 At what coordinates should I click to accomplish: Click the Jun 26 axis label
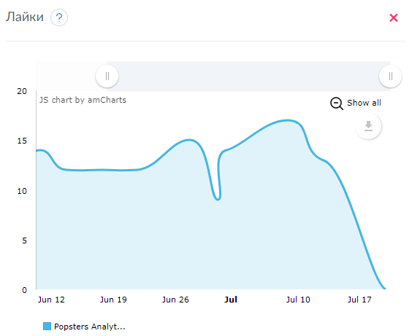(x=175, y=300)
